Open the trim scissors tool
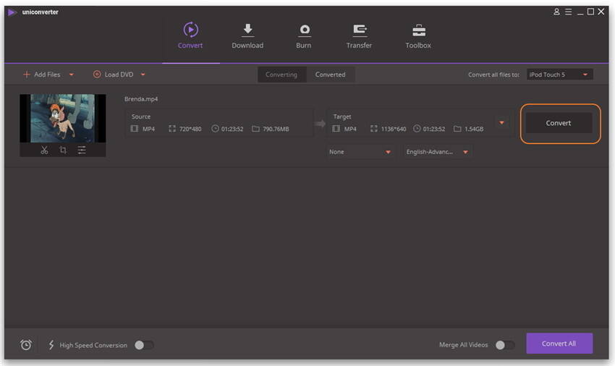Viewport: 615px width, 366px height. [x=44, y=150]
